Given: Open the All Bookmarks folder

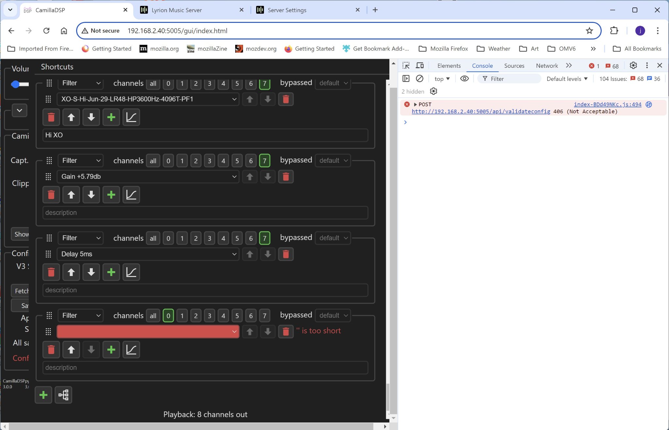Looking at the screenshot, I should coord(637,49).
